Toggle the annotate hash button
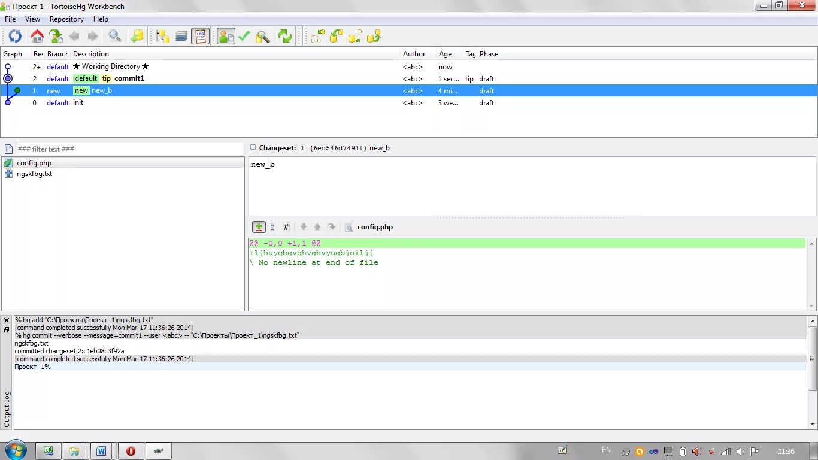This screenshot has height=460, width=818. coord(286,227)
